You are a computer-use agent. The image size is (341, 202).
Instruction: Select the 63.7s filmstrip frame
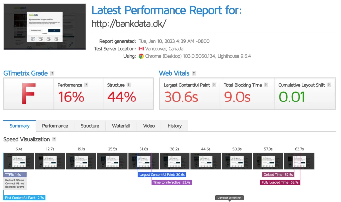click(299, 161)
